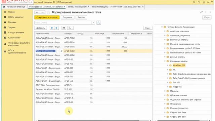Click Сохранить и закрыть button
Image resolution: width=215 pixels, height=121 pixels.
coord(47,17)
